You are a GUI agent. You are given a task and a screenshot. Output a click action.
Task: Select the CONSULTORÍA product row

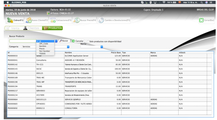(109, 108)
